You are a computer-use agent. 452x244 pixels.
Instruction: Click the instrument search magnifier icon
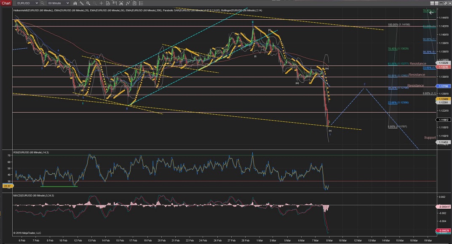43,3
